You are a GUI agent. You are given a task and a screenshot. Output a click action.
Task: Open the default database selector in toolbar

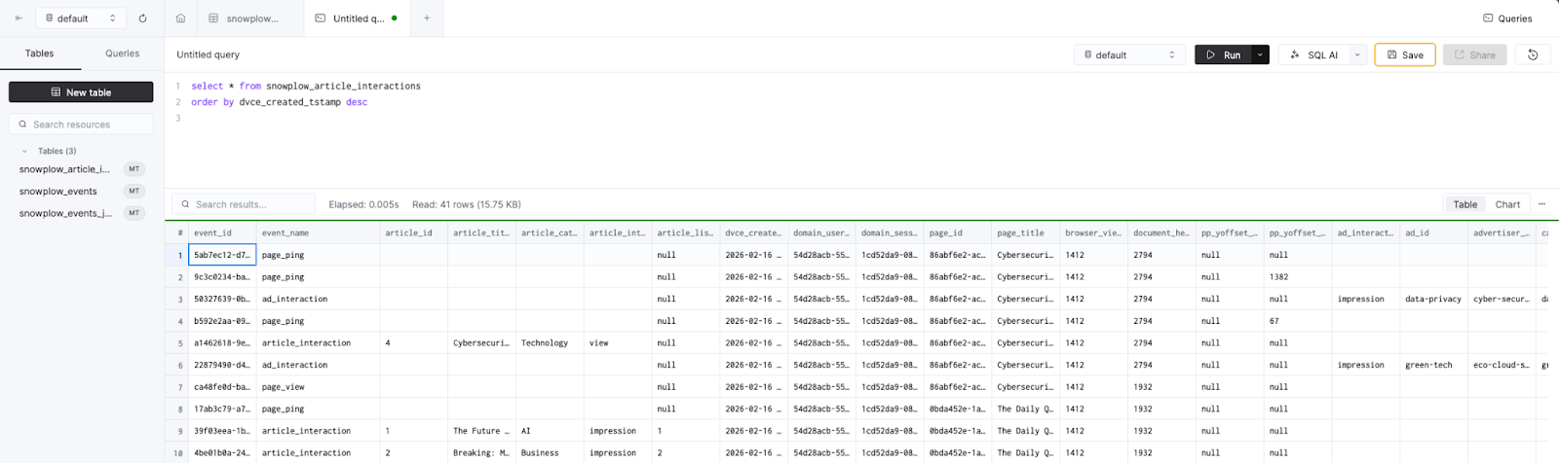tap(1129, 54)
